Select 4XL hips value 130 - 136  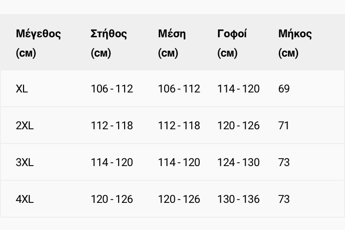(x=238, y=199)
